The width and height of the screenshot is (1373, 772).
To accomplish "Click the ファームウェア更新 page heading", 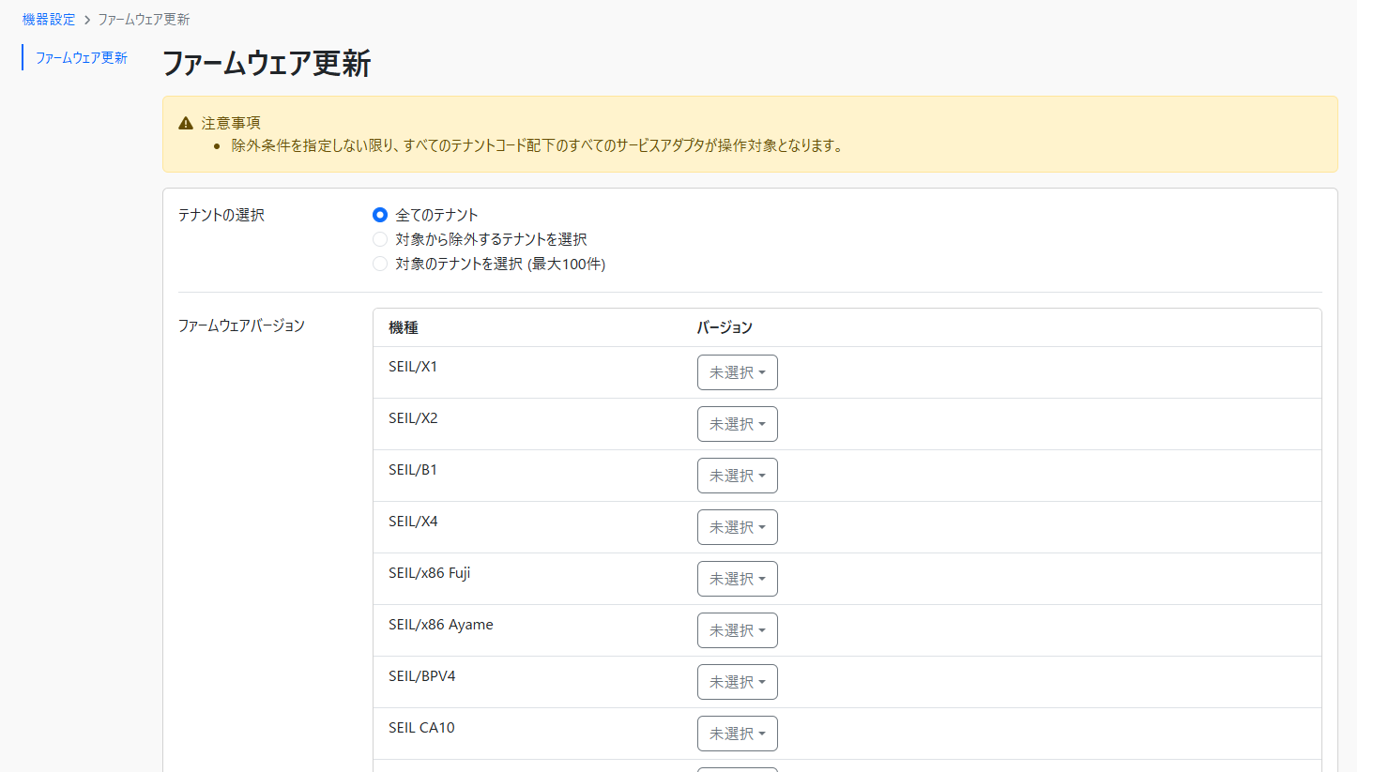I will tap(267, 63).
